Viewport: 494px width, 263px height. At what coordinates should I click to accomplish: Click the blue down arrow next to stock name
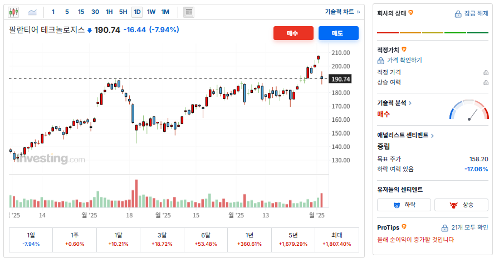point(90,31)
